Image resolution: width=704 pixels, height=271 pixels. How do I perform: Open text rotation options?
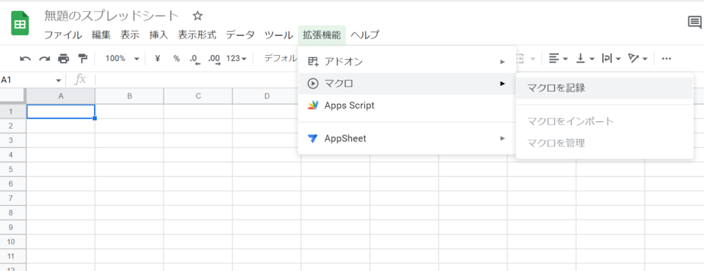coord(638,58)
